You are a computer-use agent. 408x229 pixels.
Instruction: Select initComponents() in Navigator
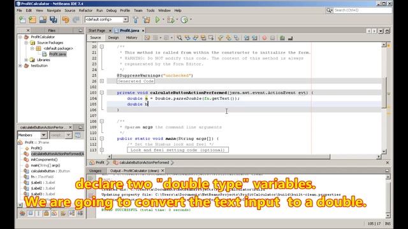click(44, 160)
